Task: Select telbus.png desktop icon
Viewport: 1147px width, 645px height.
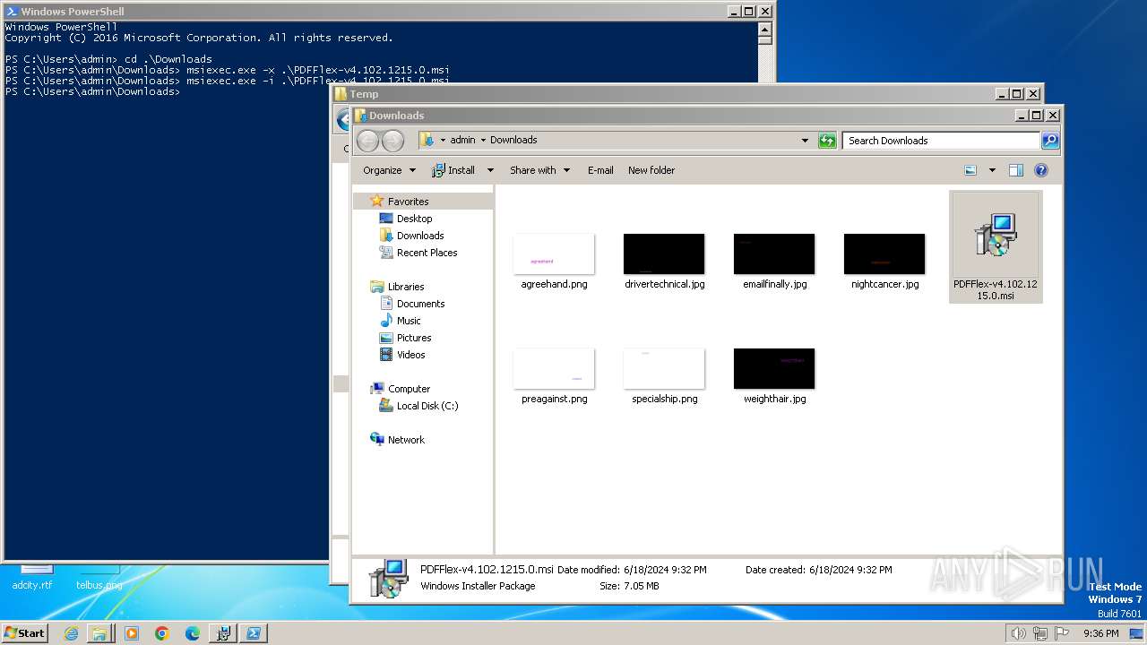Action: click(x=99, y=578)
